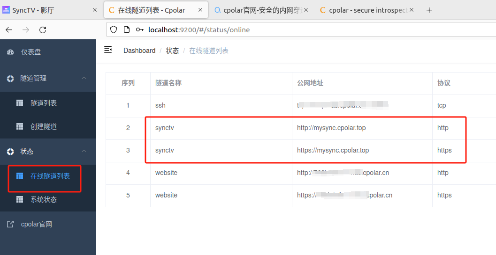The width and height of the screenshot is (496, 255).
Task: Click the cpolar官网 external link icon
Action: click(x=10, y=225)
